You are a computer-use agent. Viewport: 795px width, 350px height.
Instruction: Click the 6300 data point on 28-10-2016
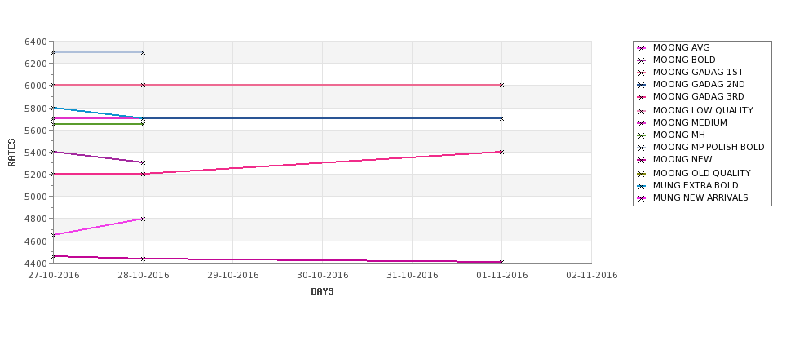click(x=143, y=52)
